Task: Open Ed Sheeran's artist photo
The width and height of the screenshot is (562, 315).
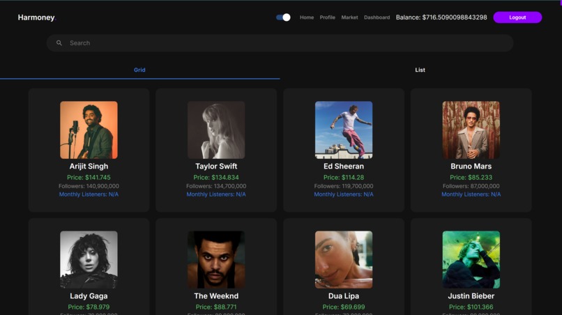Action: click(344, 130)
